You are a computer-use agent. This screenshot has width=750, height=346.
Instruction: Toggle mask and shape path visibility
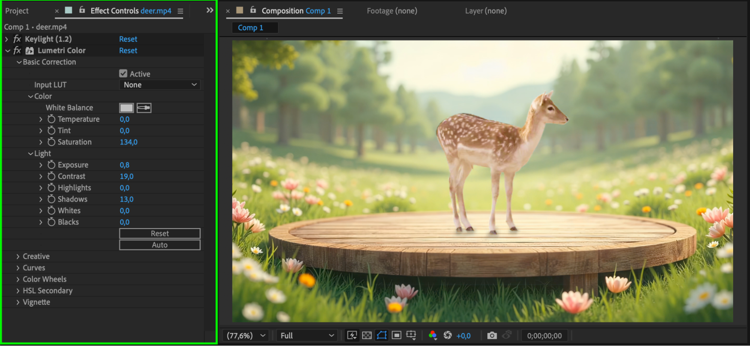tap(382, 336)
